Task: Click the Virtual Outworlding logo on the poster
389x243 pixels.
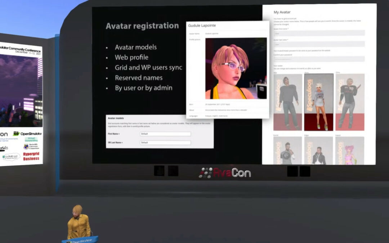Action: 31,139
